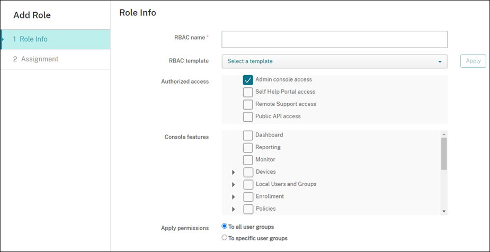Tick the Public API access checkbox
The height and width of the screenshot is (252, 490).
[x=248, y=116]
